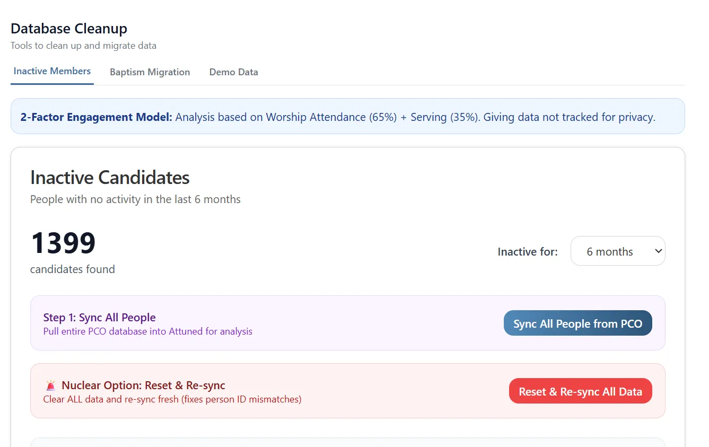Open the Demo Data tab
Image resolution: width=709 pixels, height=447 pixels.
point(233,72)
